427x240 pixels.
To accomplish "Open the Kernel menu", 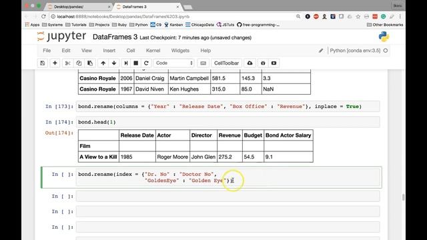I will (x=153, y=51).
